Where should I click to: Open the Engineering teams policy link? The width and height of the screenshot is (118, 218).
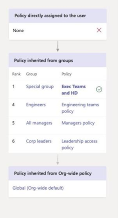coord(80,108)
